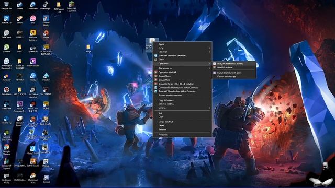Select the forge folder on desktop

click(88, 49)
